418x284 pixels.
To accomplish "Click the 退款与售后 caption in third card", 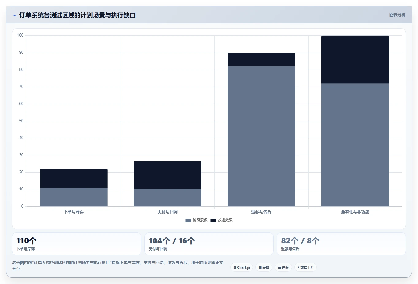I will pyautogui.click(x=290, y=249).
